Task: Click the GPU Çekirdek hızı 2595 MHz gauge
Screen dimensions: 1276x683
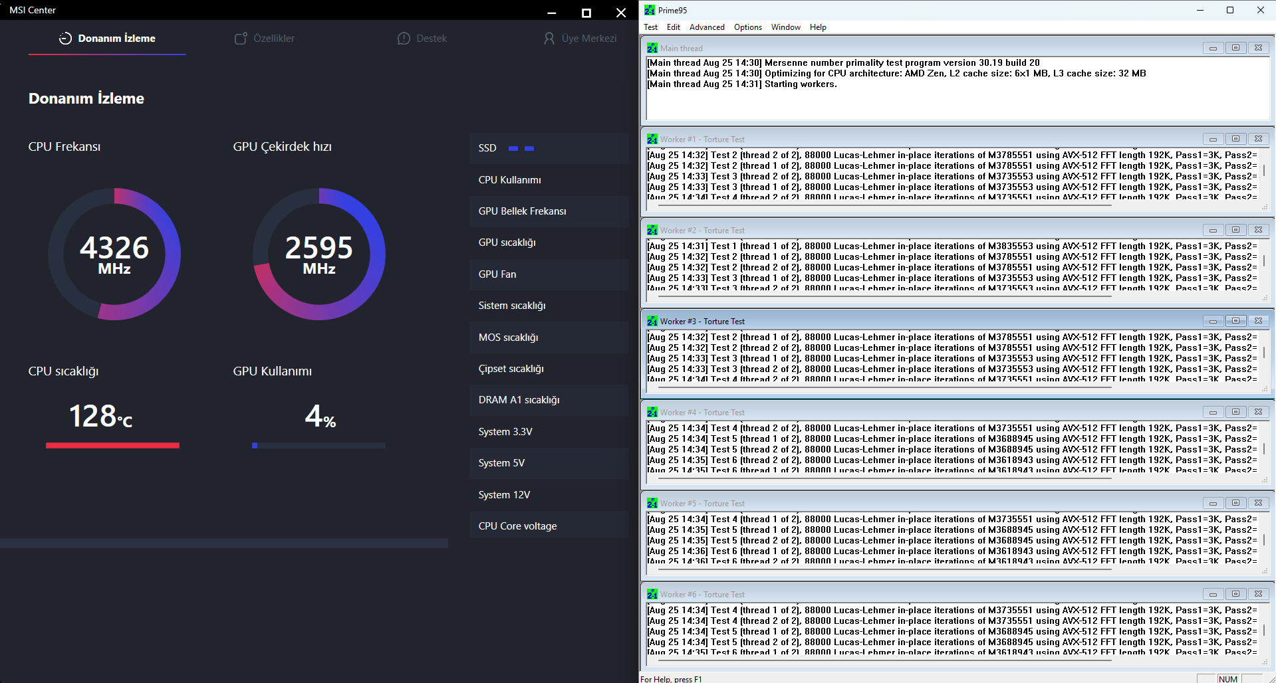Action: 319,254
